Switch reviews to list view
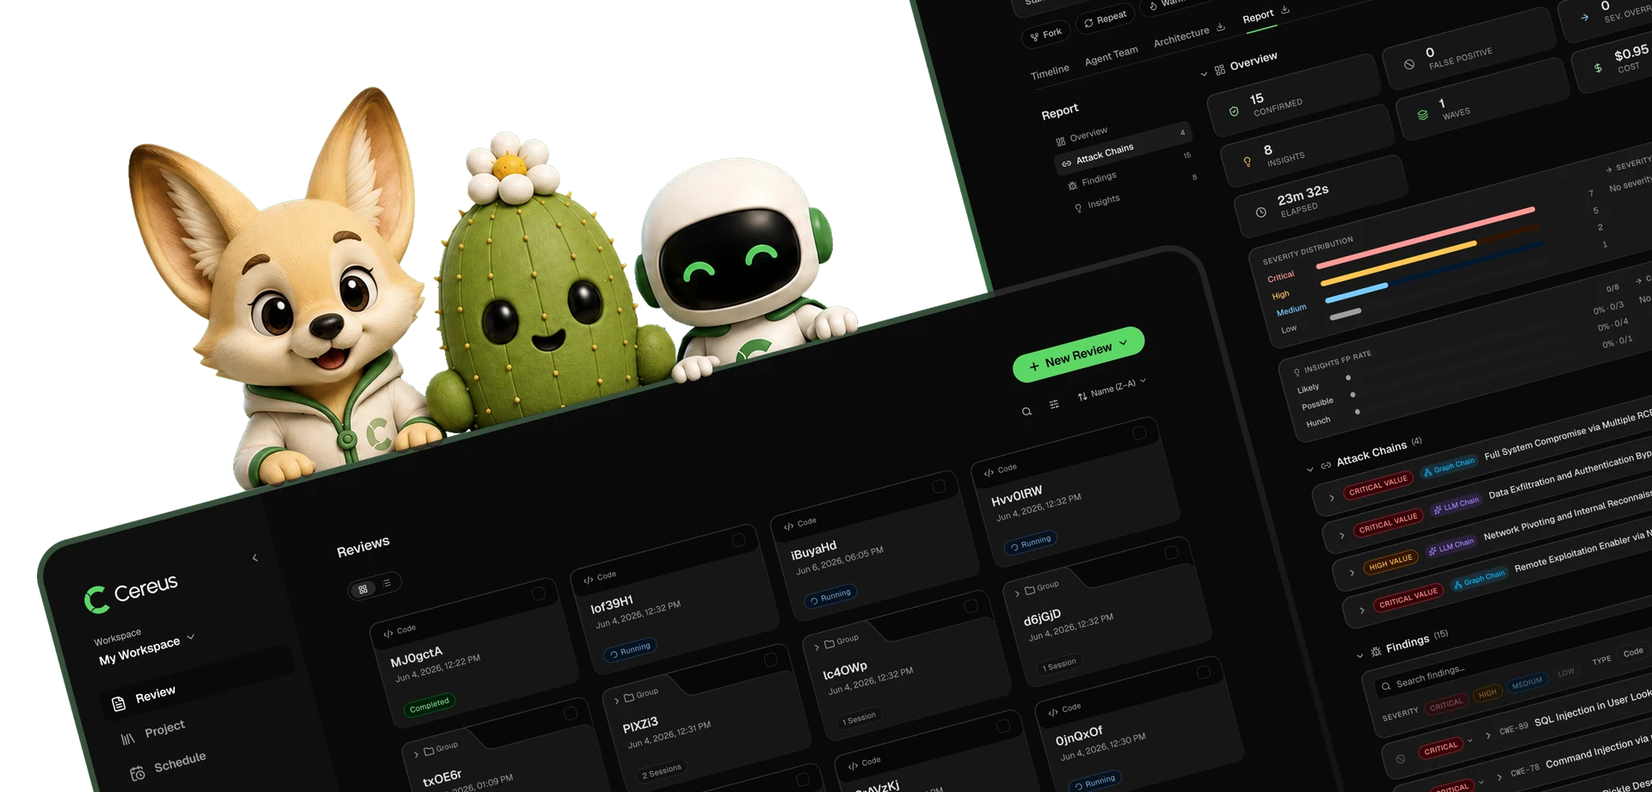The height and width of the screenshot is (792, 1652). [387, 583]
